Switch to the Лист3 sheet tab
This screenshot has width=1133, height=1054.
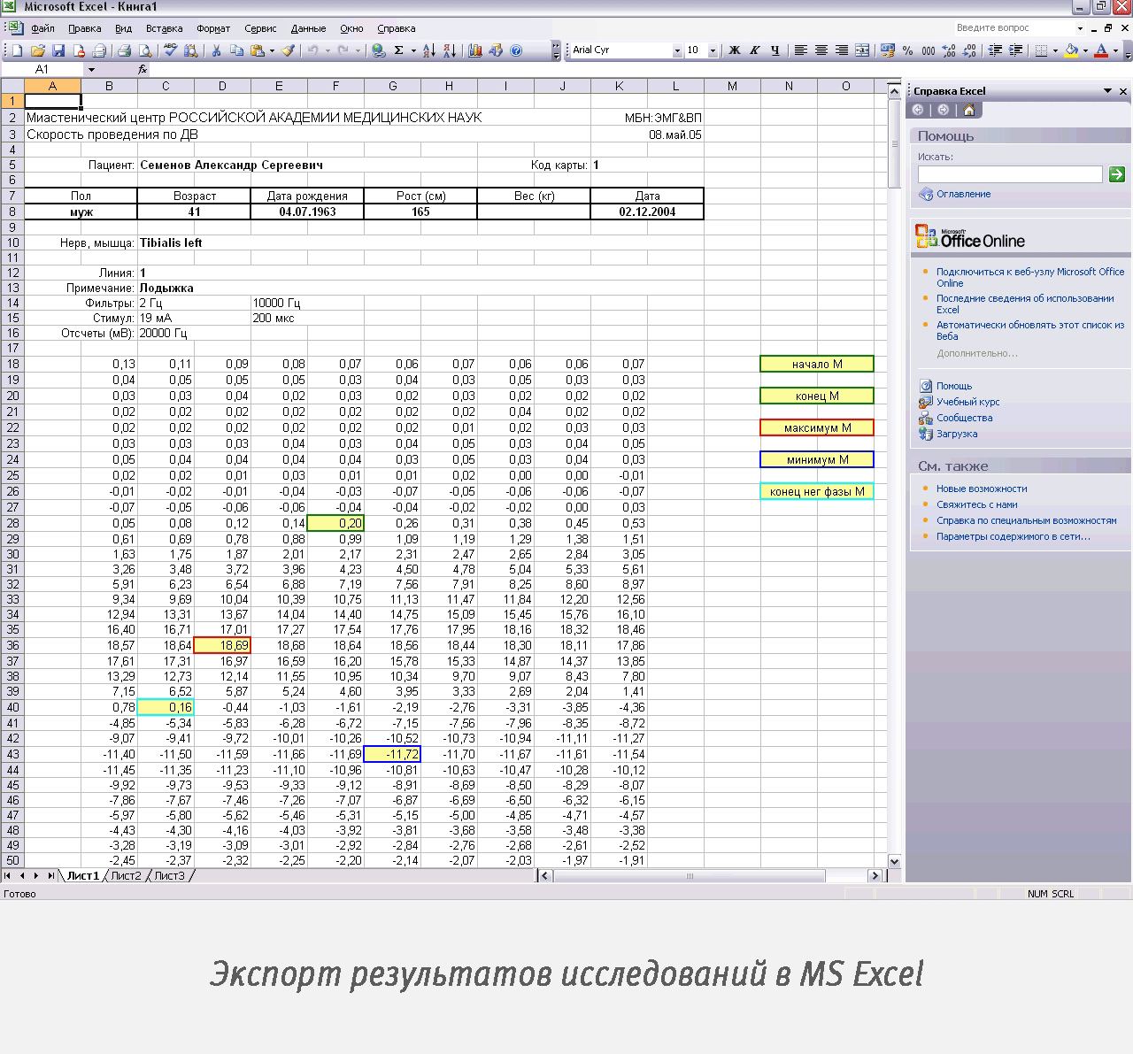click(169, 876)
